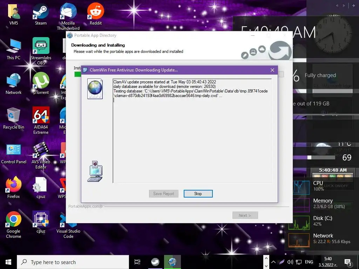The image size is (359, 269).
Task: Minimize the Portable App Directory window
Action: [253, 35]
